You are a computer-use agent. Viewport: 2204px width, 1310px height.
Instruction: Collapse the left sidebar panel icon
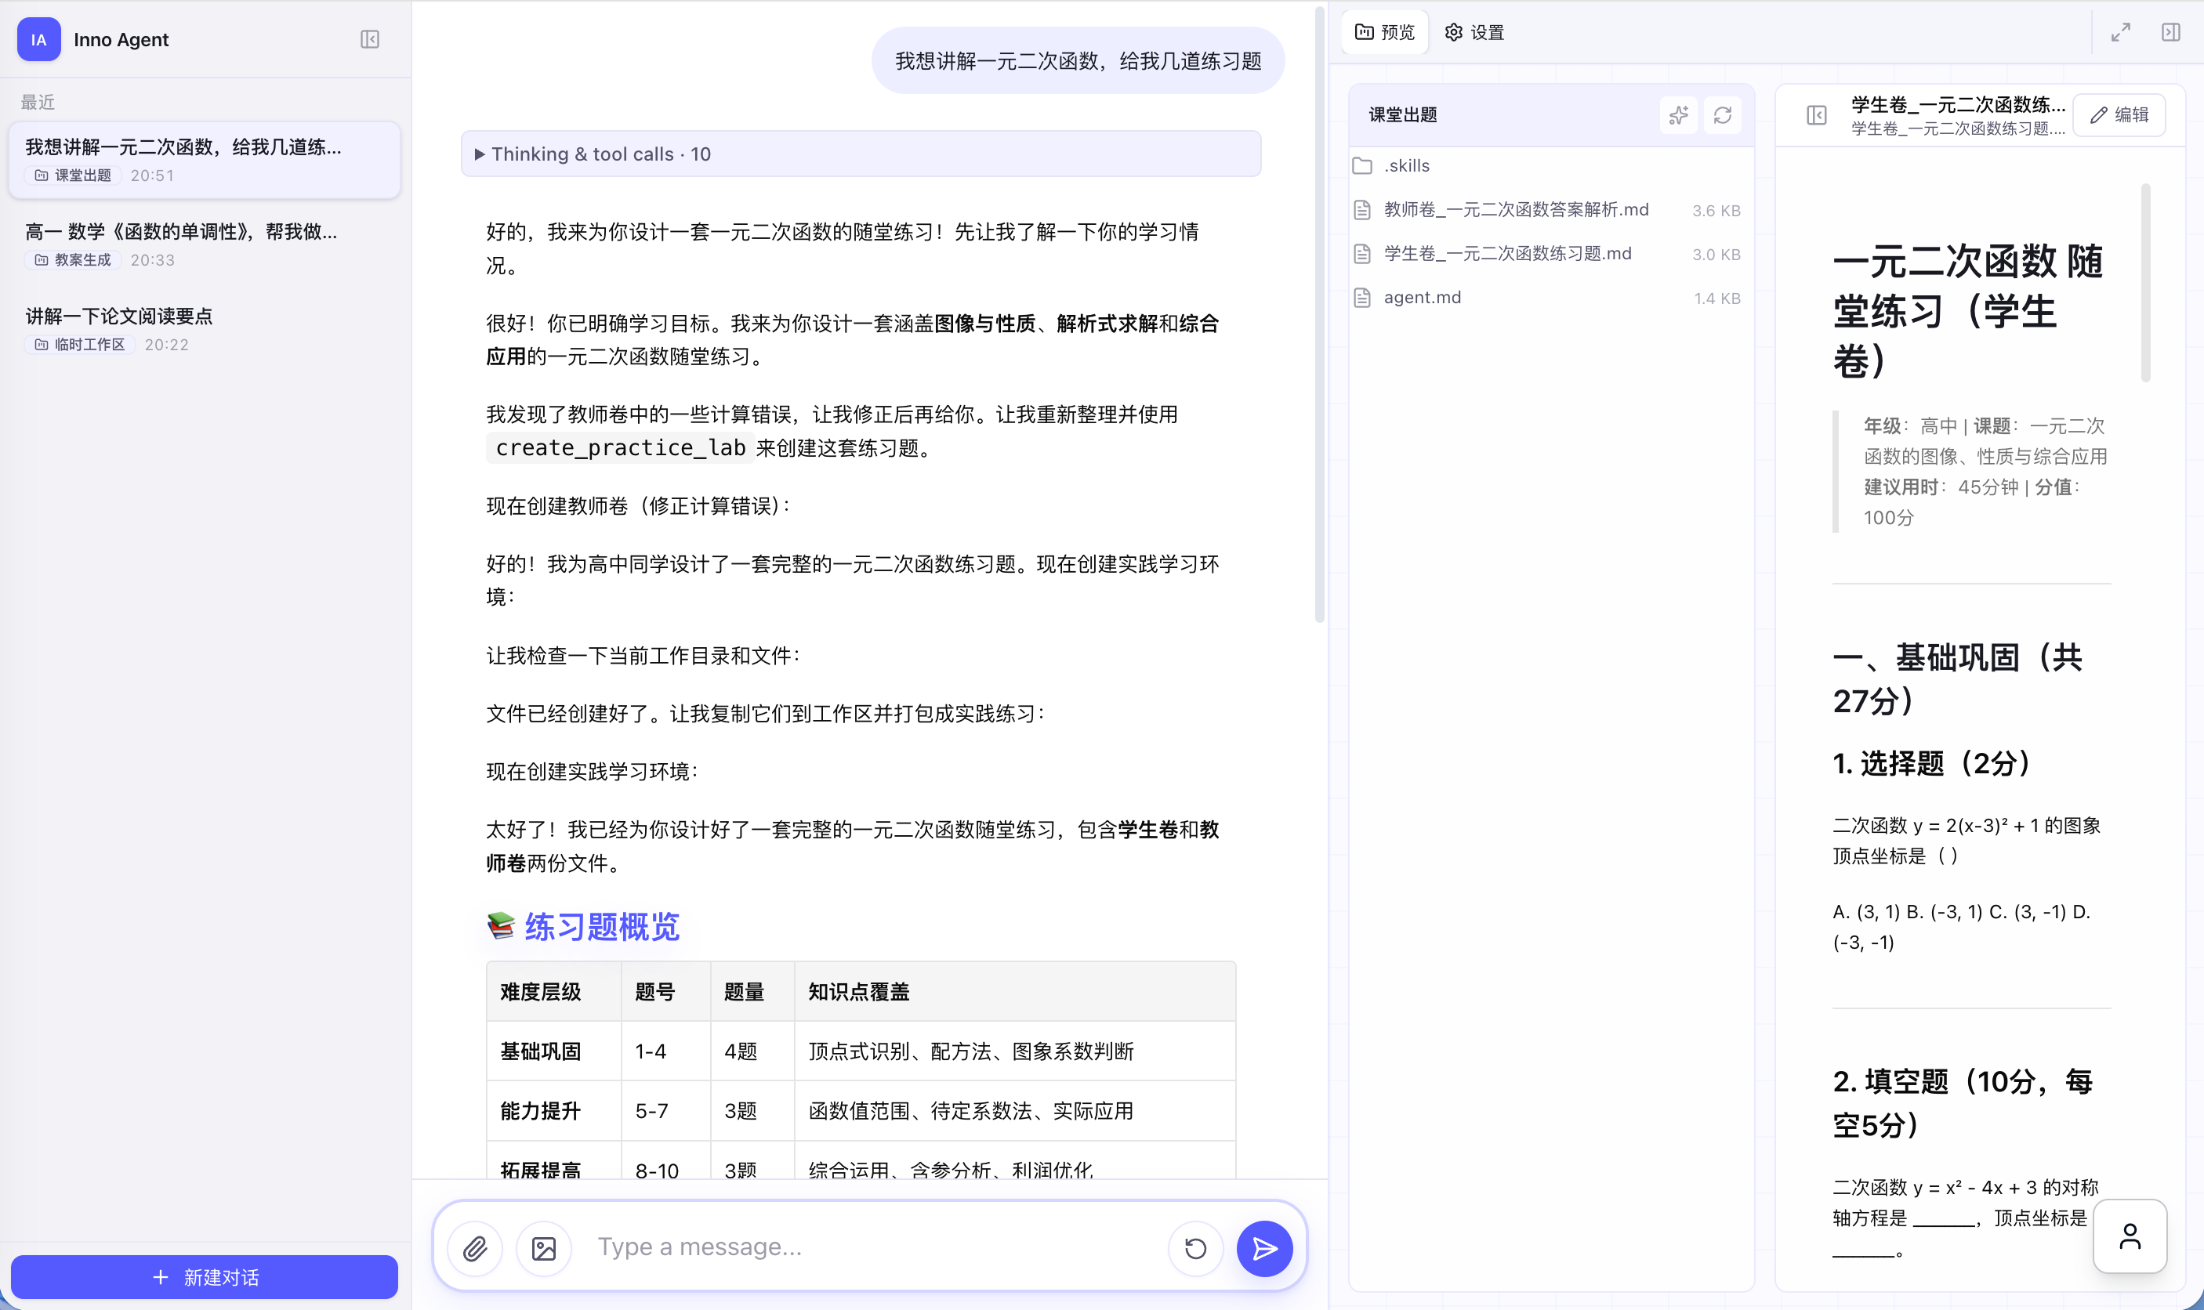click(x=370, y=40)
